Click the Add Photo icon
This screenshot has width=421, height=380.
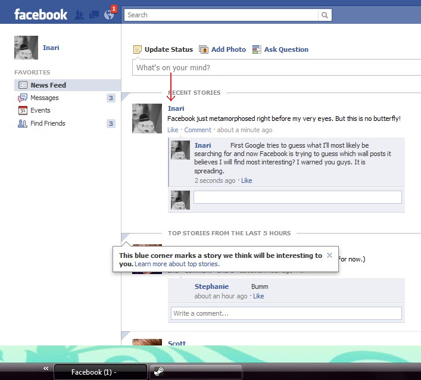click(204, 49)
